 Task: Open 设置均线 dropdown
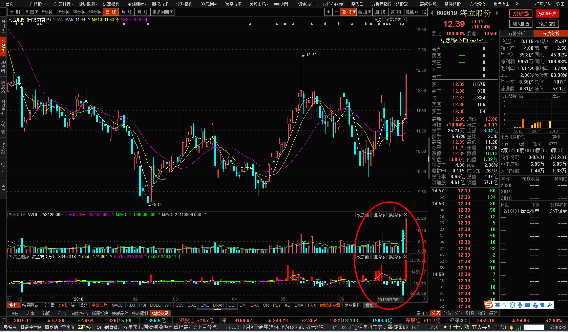point(395,20)
